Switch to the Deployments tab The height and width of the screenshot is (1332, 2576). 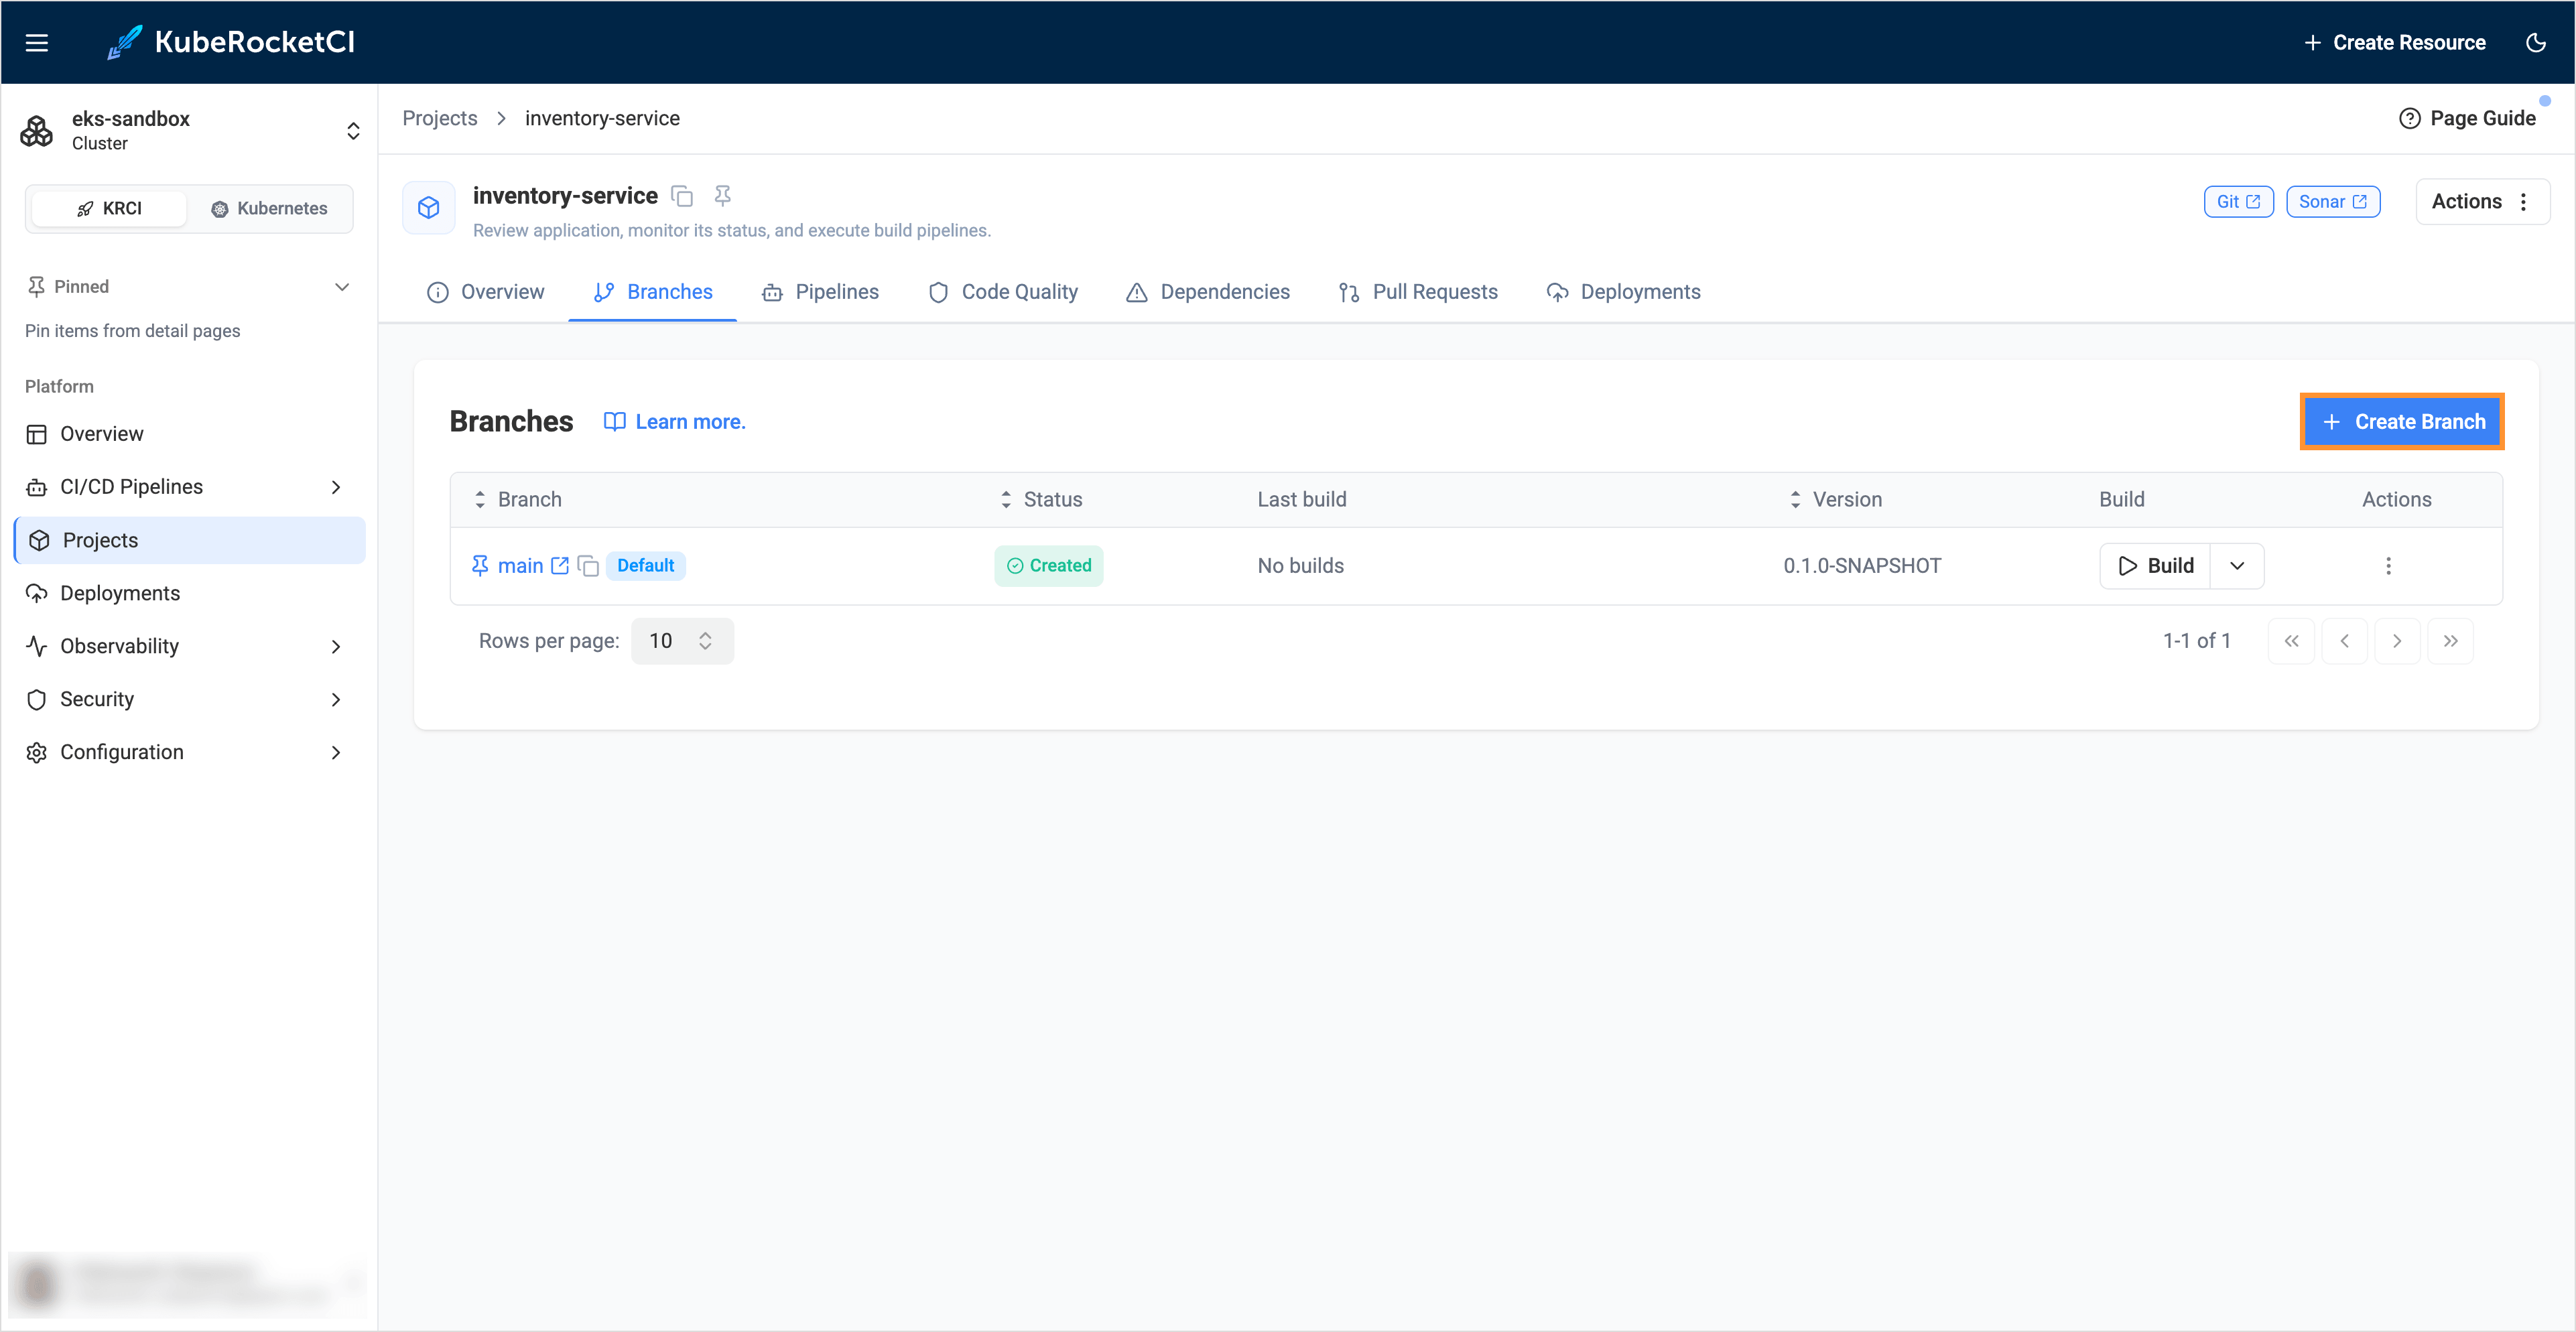[1623, 292]
